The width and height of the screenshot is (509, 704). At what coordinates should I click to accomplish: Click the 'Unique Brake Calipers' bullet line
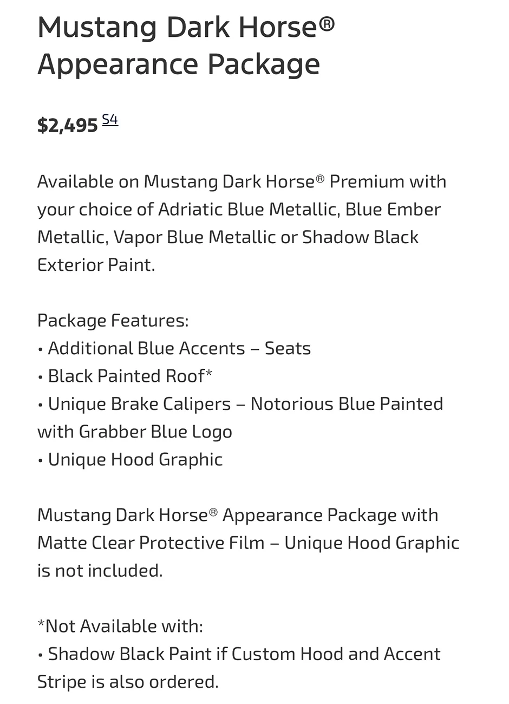pos(240,404)
